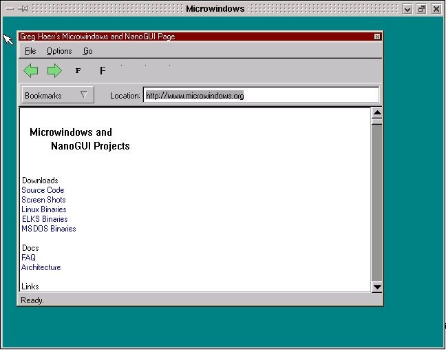Click the scrollbar down arrow
Screen dimensions: 446x350
coord(377,287)
